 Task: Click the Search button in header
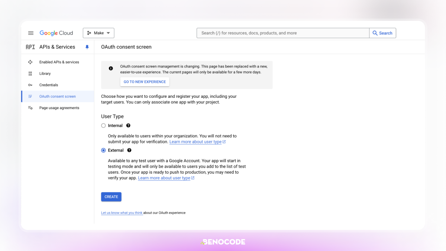(382, 33)
